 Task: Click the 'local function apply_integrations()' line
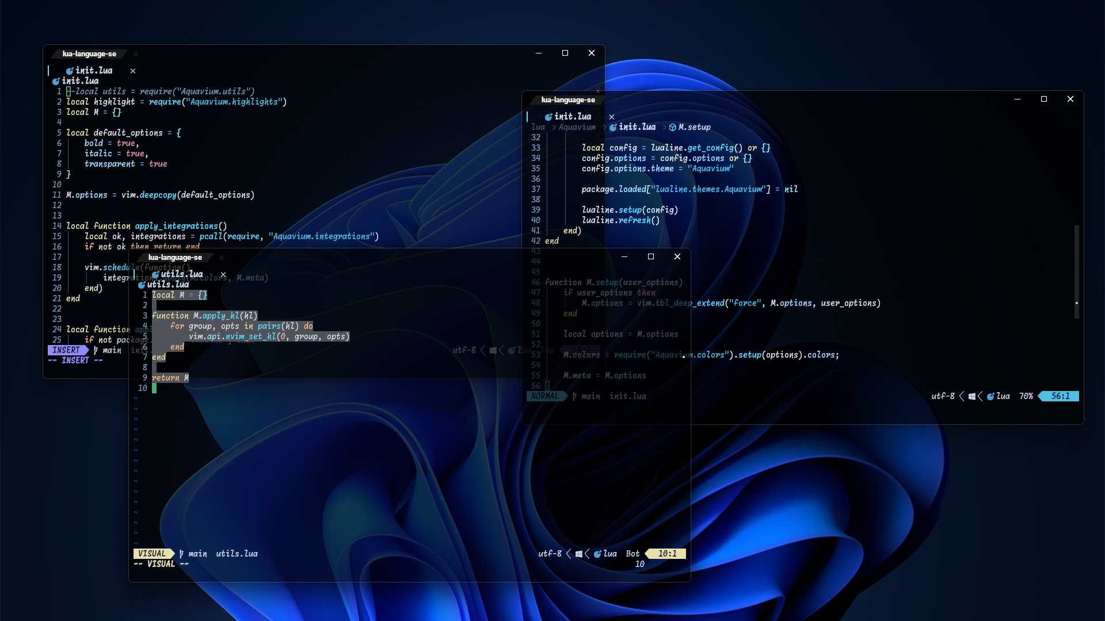147,226
